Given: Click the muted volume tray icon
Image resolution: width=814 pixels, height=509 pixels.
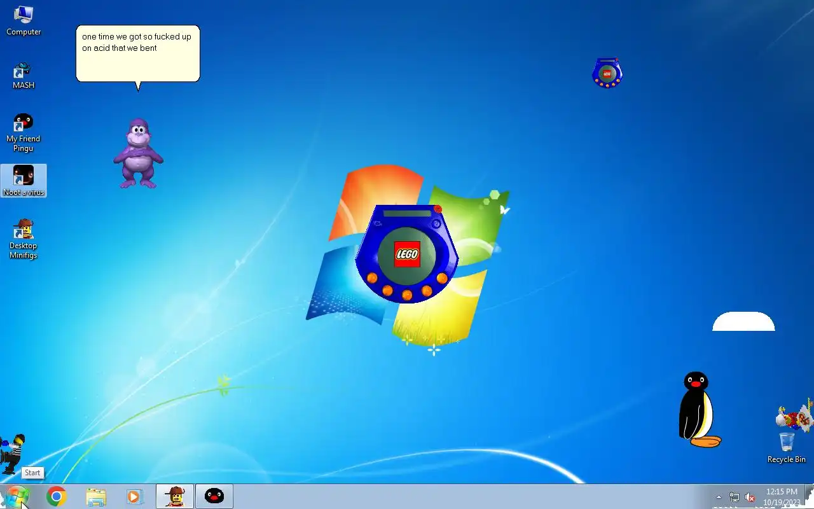Looking at the screenshot, I should click(750, 497).
